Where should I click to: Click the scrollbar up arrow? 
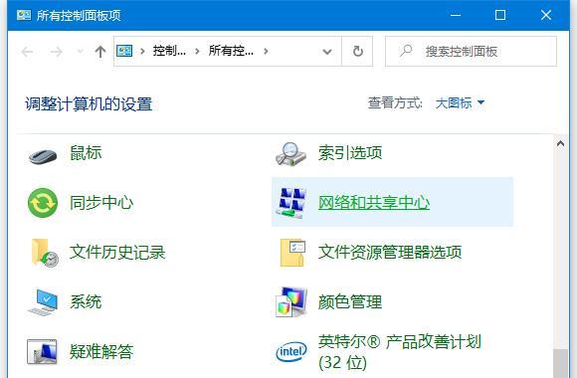point(560,143)
